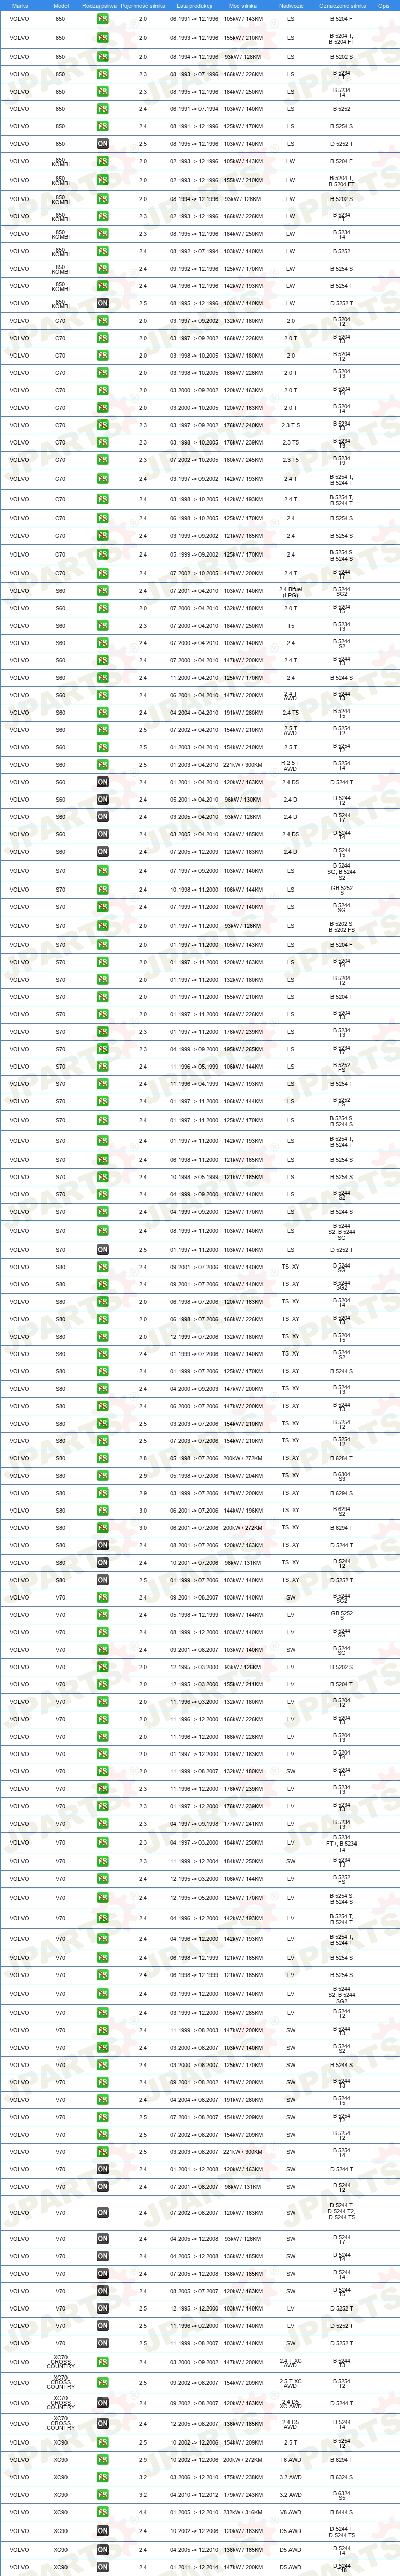Click ON icon in XC90 120kW / 163KM row
Screen dimensions: 400x2576
pyautogui.click(x=103, y=2531)
